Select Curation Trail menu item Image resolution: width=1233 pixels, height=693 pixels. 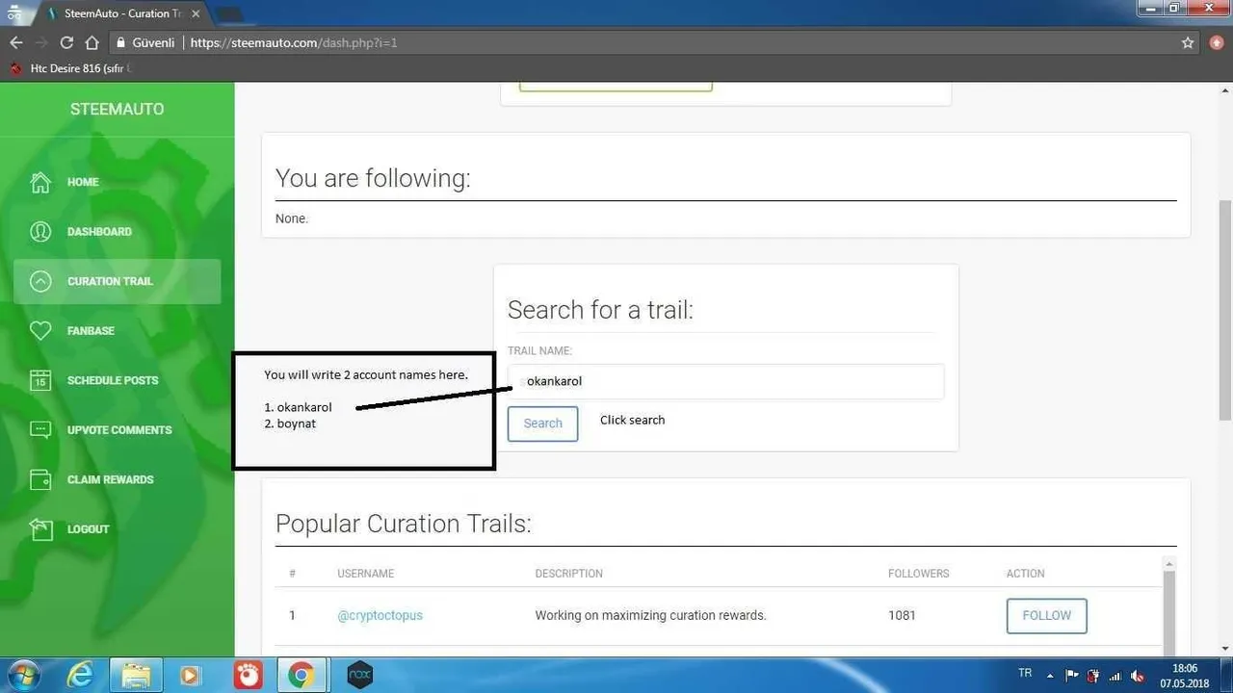pos(117,281)
